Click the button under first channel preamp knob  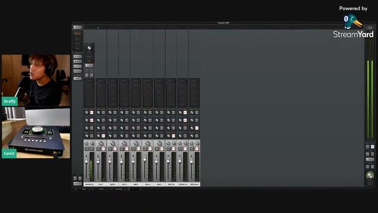(89, 66)
